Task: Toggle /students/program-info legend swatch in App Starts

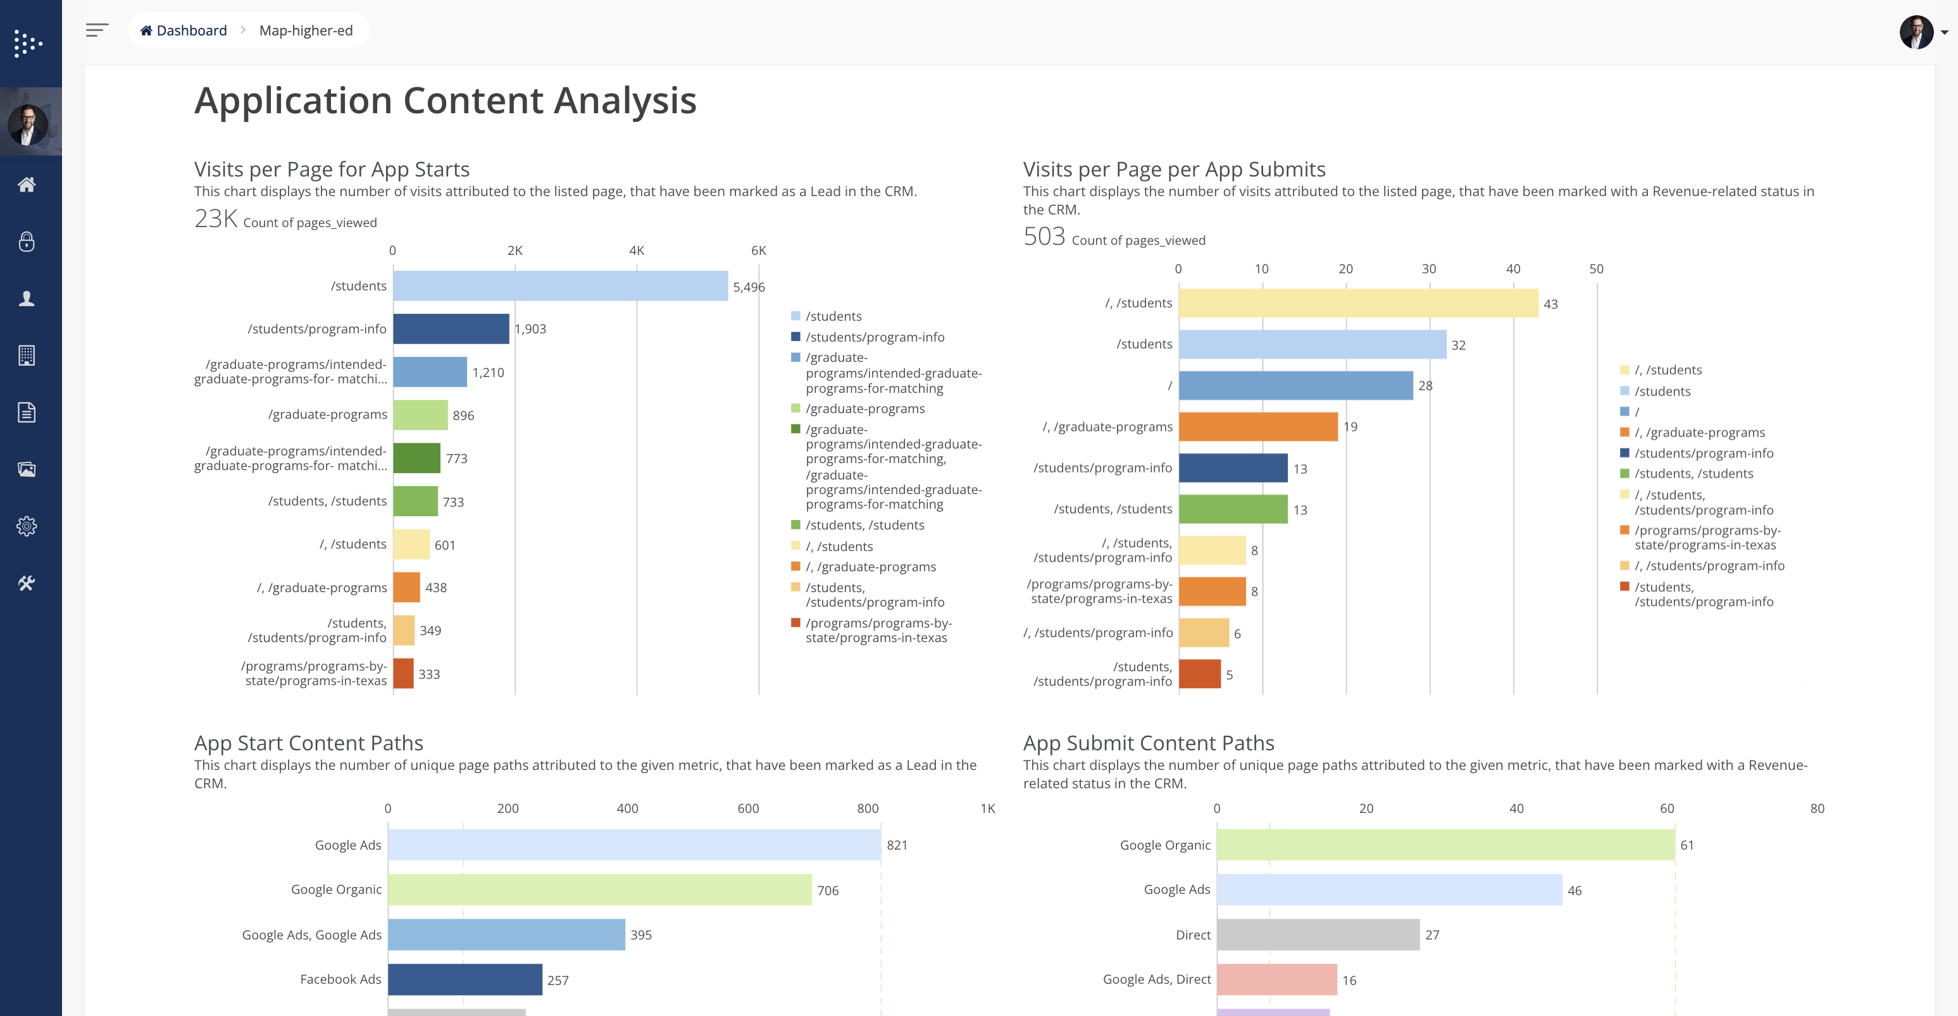Action: point(795,336)
